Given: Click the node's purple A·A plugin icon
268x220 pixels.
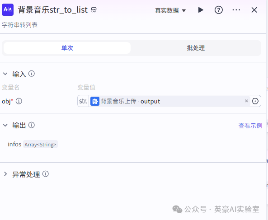Looking at the screenshot, I should (x=8, y=10).
